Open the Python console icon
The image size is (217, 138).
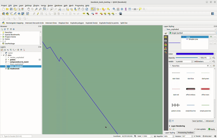(x=4, y=23)
